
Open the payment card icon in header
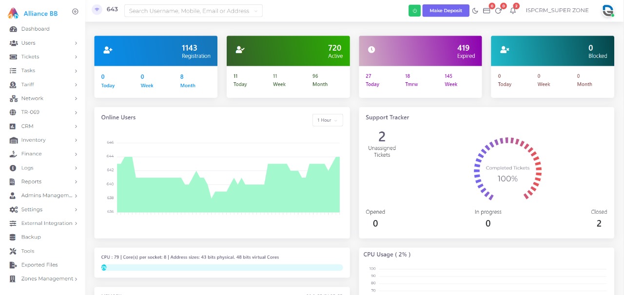click(x=487, y=11)
